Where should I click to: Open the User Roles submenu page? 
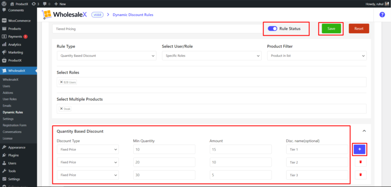pyautogui.click(x=10, y=99)
